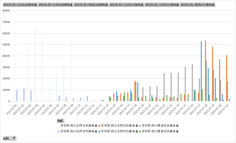
Task: Click 求和项:四川主网日前购电量 field button at top
Action: 20,5
